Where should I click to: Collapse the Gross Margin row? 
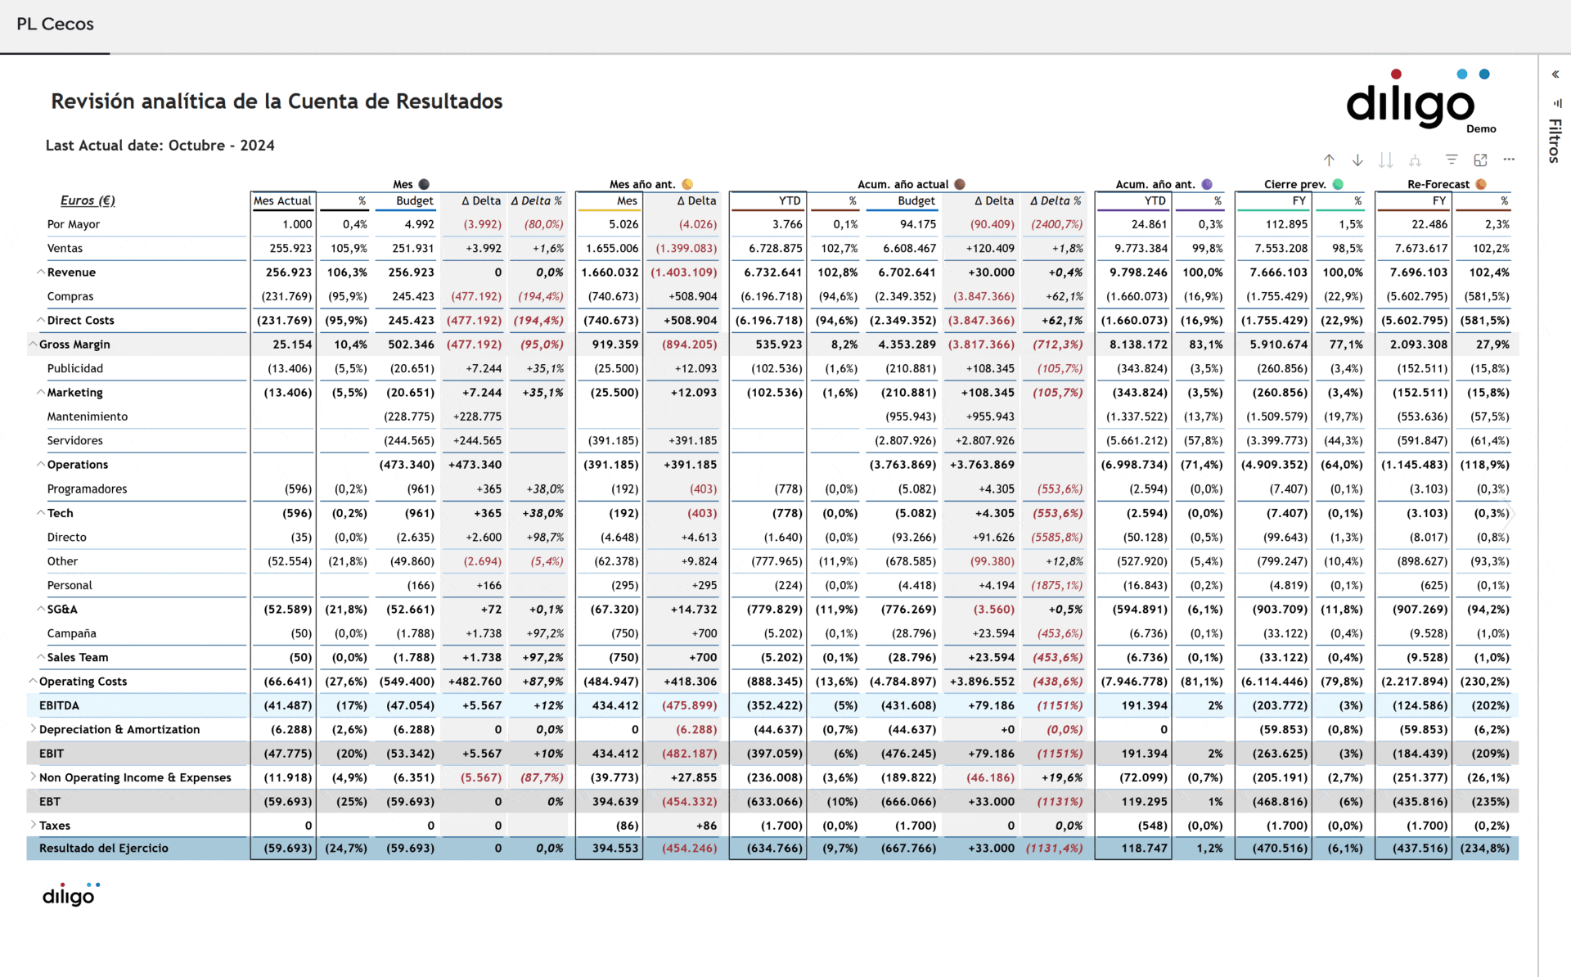pyautogui.click(x=33, y=344)
